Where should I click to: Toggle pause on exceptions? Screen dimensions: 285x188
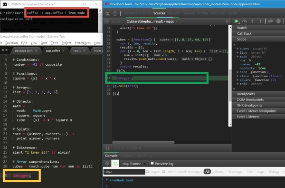pos(278,21)
